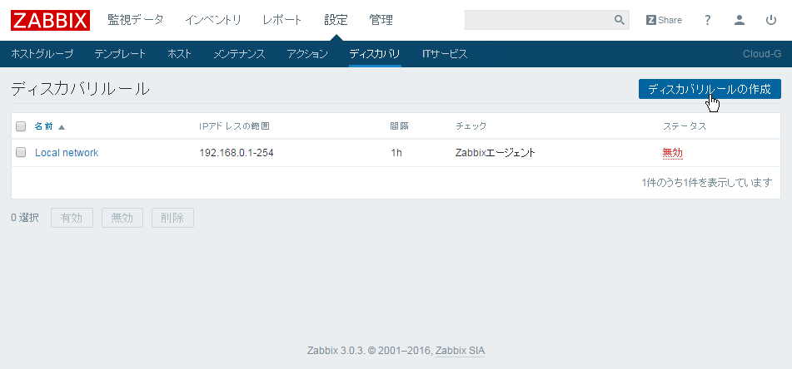Click the Cloud-G server name text
This screenshot has width=792, height=369.
(x=762, y=54)
